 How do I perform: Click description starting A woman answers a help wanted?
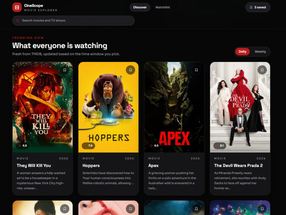41,181
